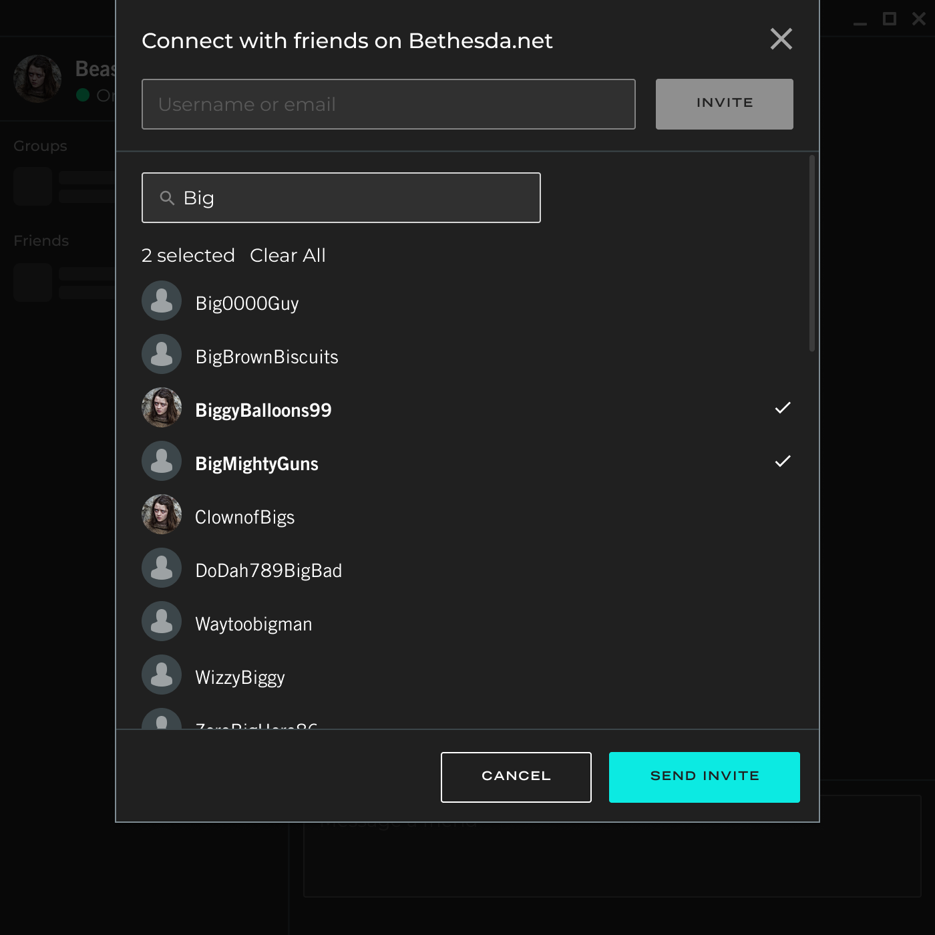Click WizzyBiggy's default avatar icon

click(x=162, y=675)
